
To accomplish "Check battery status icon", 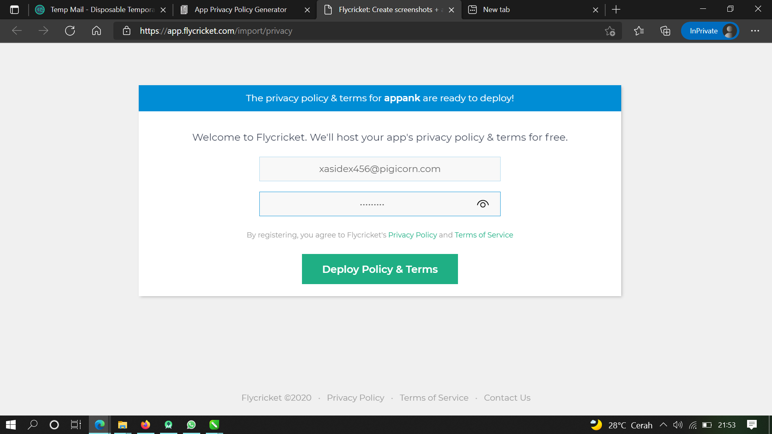I will [707, 425].
